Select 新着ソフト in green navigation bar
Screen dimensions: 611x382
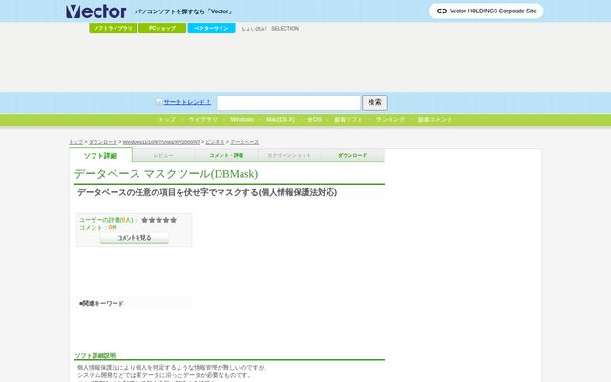click(348, 119)
